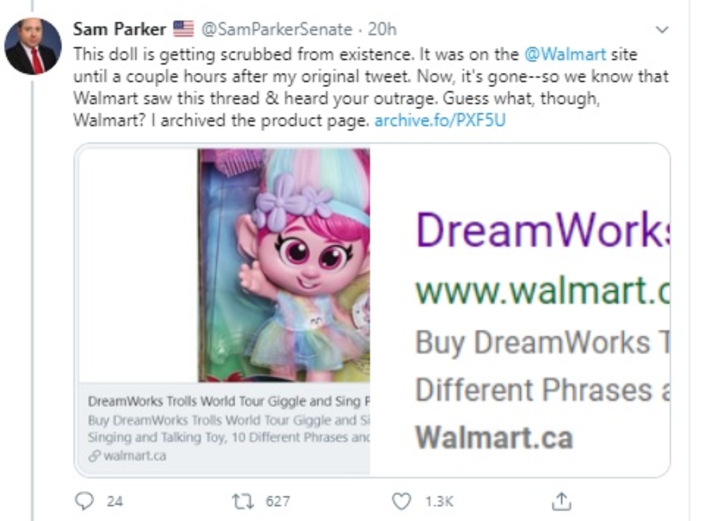
Task: Open Sam Parker's profile avatar
Action: [33, 46]
